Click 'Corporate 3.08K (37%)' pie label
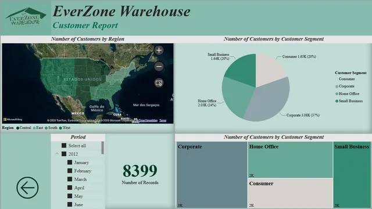This screenshot has height=209, width=372. 303,115
